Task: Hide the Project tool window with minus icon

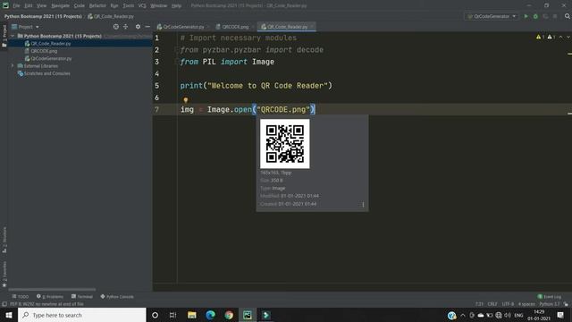Action: (x=147, y=27)
